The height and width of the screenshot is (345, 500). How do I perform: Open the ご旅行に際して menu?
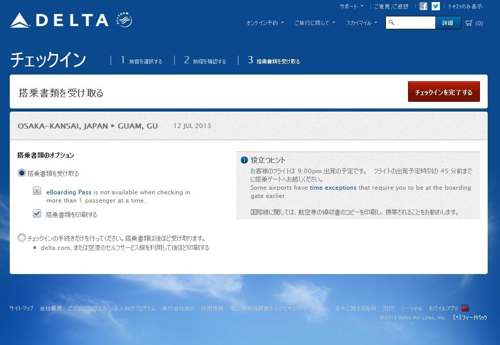coord(314,23)
